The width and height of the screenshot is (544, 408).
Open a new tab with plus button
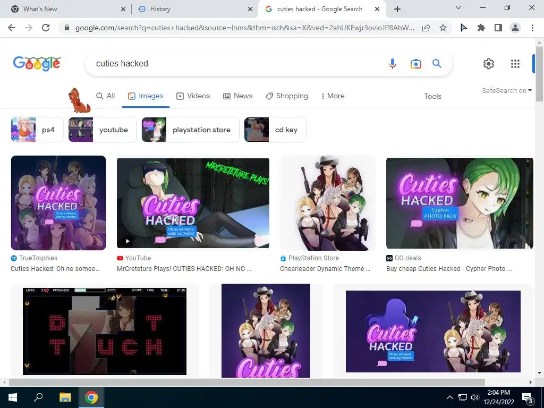pos(397,9)
